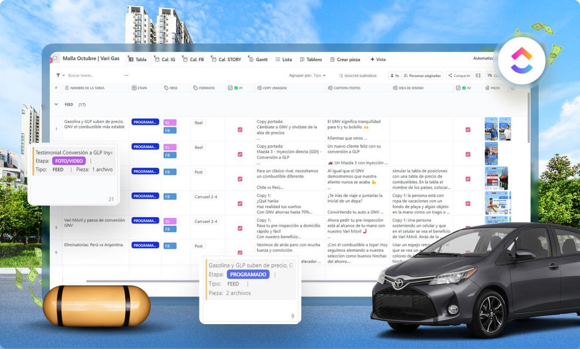Toggle #2 checkbox in the Mazda 3 row

(468, 154)
